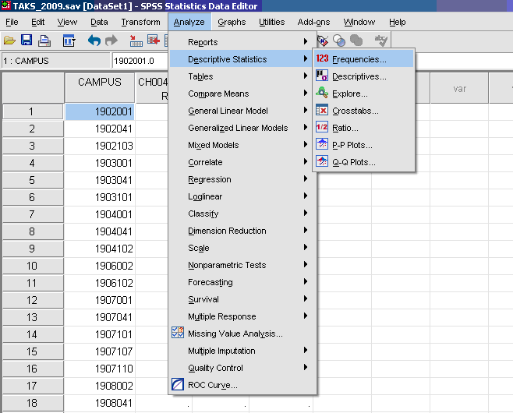Expand the Correlate submenu

[x=242, y=162]
